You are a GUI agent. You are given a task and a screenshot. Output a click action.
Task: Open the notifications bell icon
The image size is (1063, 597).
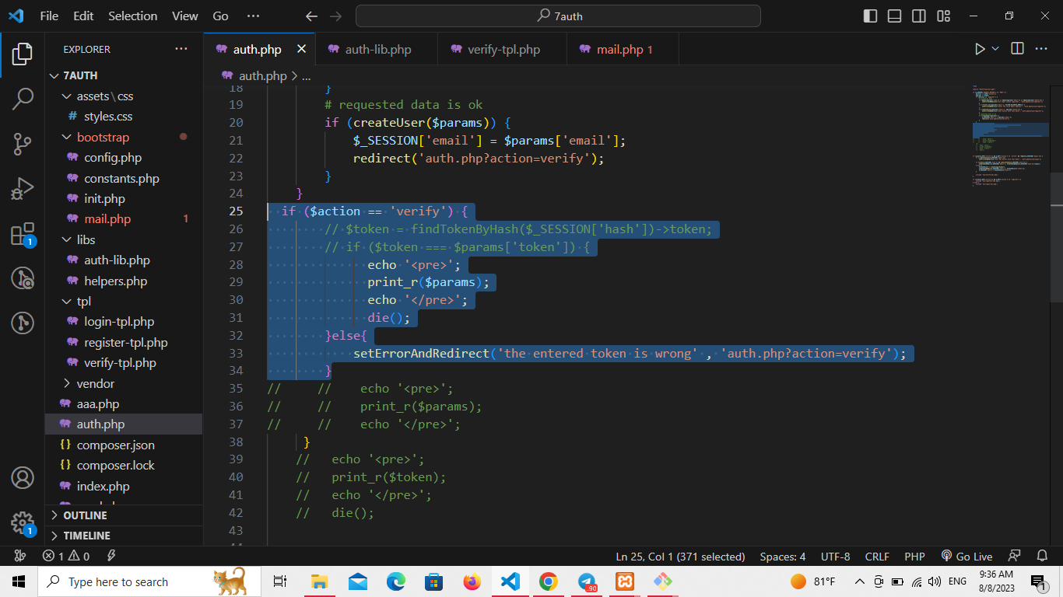click(1042, 557)
